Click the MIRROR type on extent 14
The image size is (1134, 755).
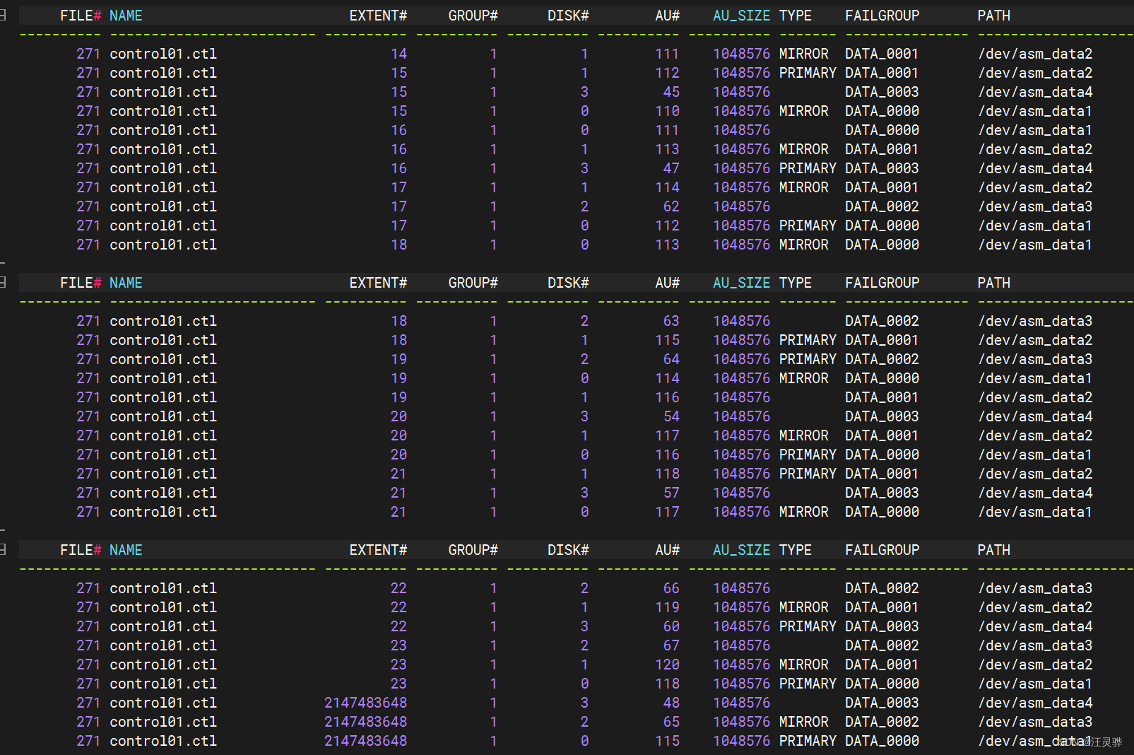[x=803, y=53]
